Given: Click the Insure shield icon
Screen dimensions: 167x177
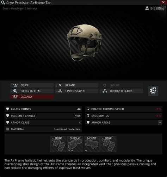Looking at the screenshot, I should tap(105, 85).
